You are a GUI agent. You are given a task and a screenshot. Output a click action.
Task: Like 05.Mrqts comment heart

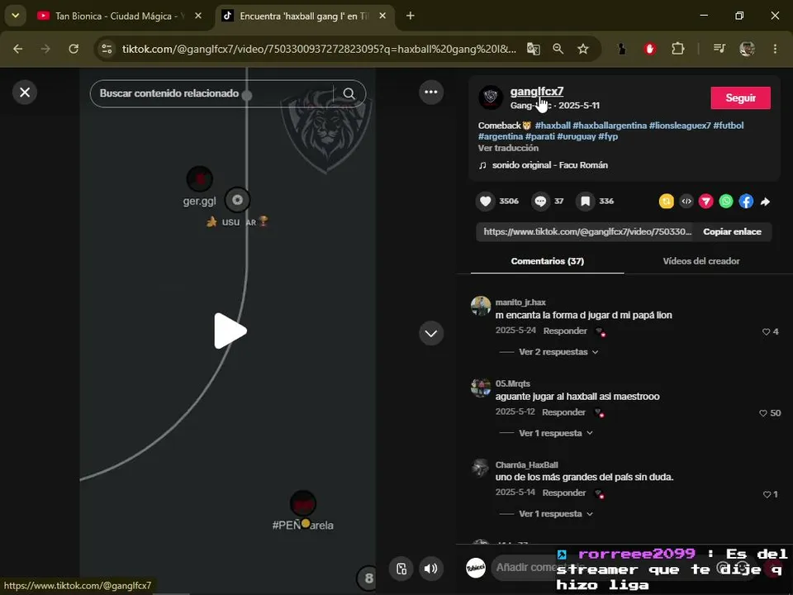click(x=763, y=413)
